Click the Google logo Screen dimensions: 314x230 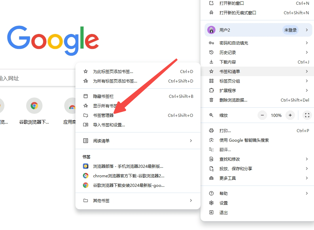coord(53,40)
